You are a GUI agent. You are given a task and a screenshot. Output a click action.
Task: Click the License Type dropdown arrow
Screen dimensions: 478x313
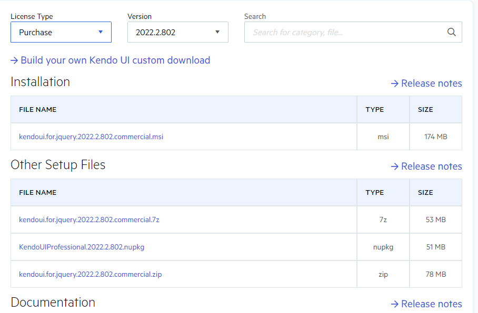pyautogui.click(x=101, y=32)
